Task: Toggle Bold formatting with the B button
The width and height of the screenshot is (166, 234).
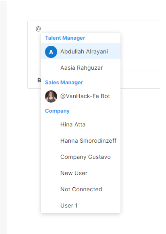Action: coord(39,80)
